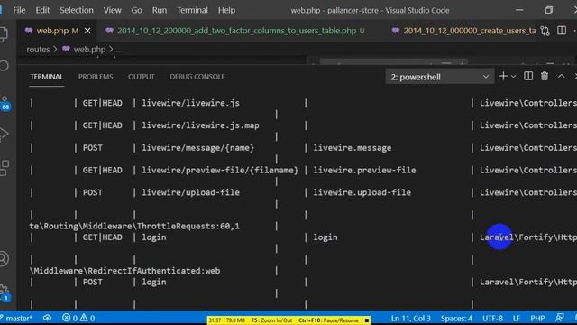Select the DEBUG CONSOLE panel tab

197,77
